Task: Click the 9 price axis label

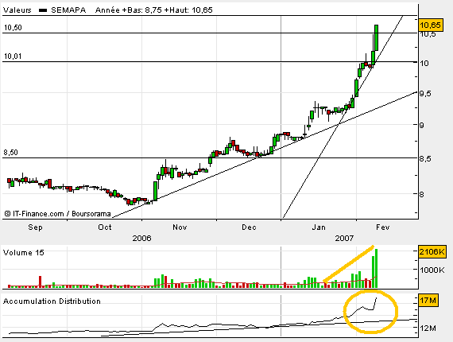Action: [422, 126]
